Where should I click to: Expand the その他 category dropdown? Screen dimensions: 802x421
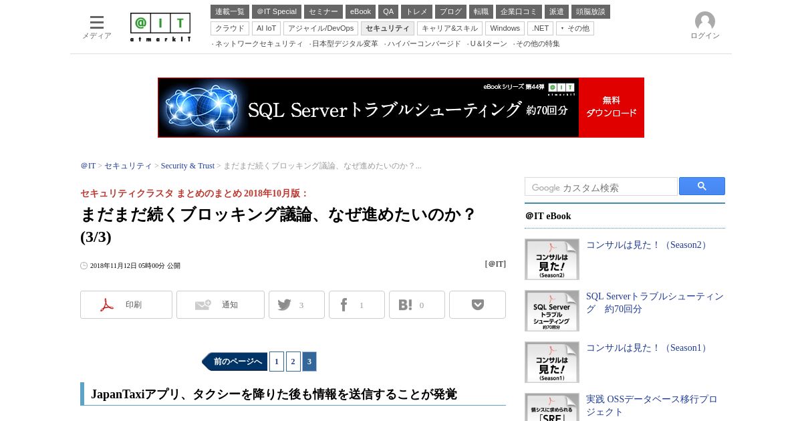(575, 29)
